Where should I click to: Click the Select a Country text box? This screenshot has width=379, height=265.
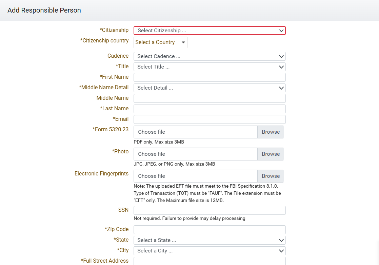coord(156,42)
